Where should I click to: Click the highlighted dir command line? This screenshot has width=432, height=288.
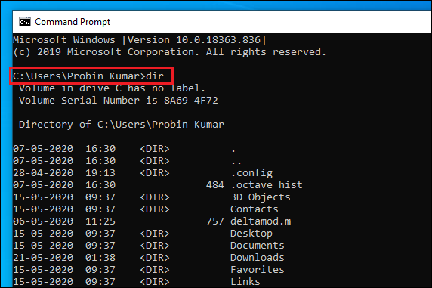(88, 76)
